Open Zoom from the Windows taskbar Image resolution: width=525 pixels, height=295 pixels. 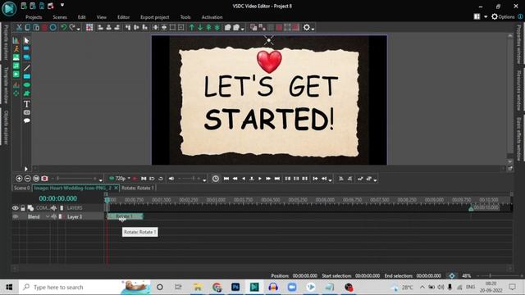pos(292,287)
